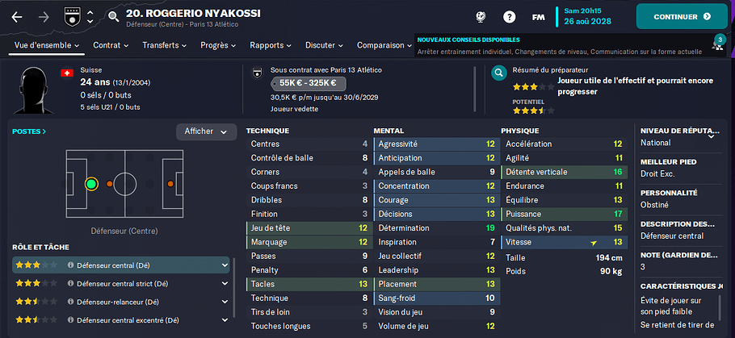735x338 pixels.
Task: Expand the Défenseur central (Dé) role row
Action: tap(225, 265)
